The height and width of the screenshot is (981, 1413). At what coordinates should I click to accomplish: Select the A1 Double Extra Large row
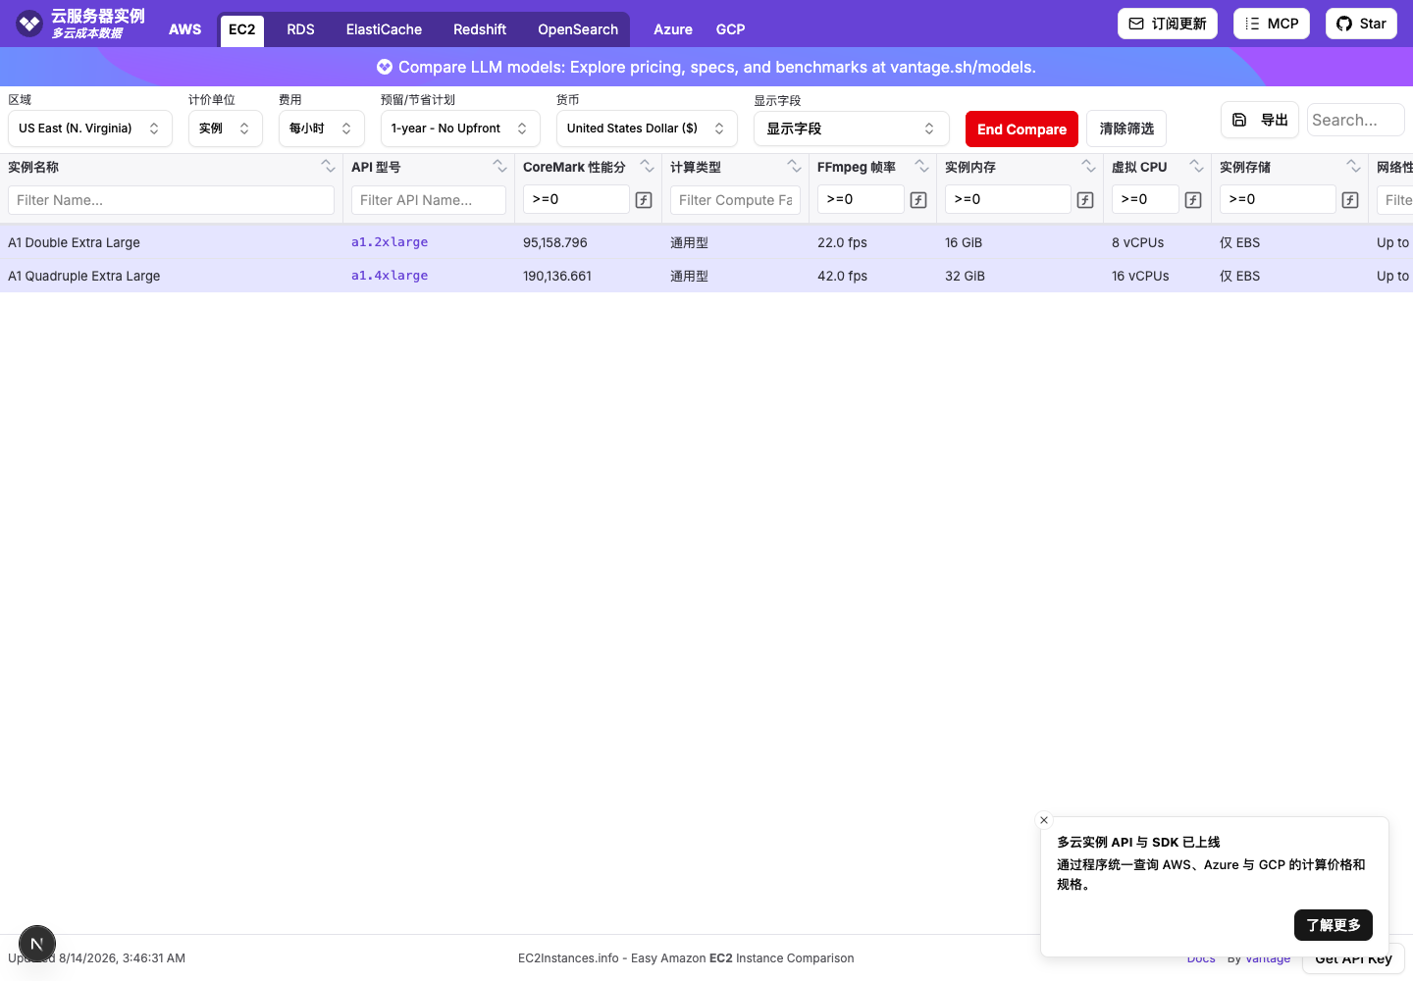point(706,242)
